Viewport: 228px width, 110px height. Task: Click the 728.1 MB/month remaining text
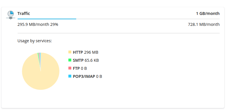pyautogui.click(x=204, y=24)
